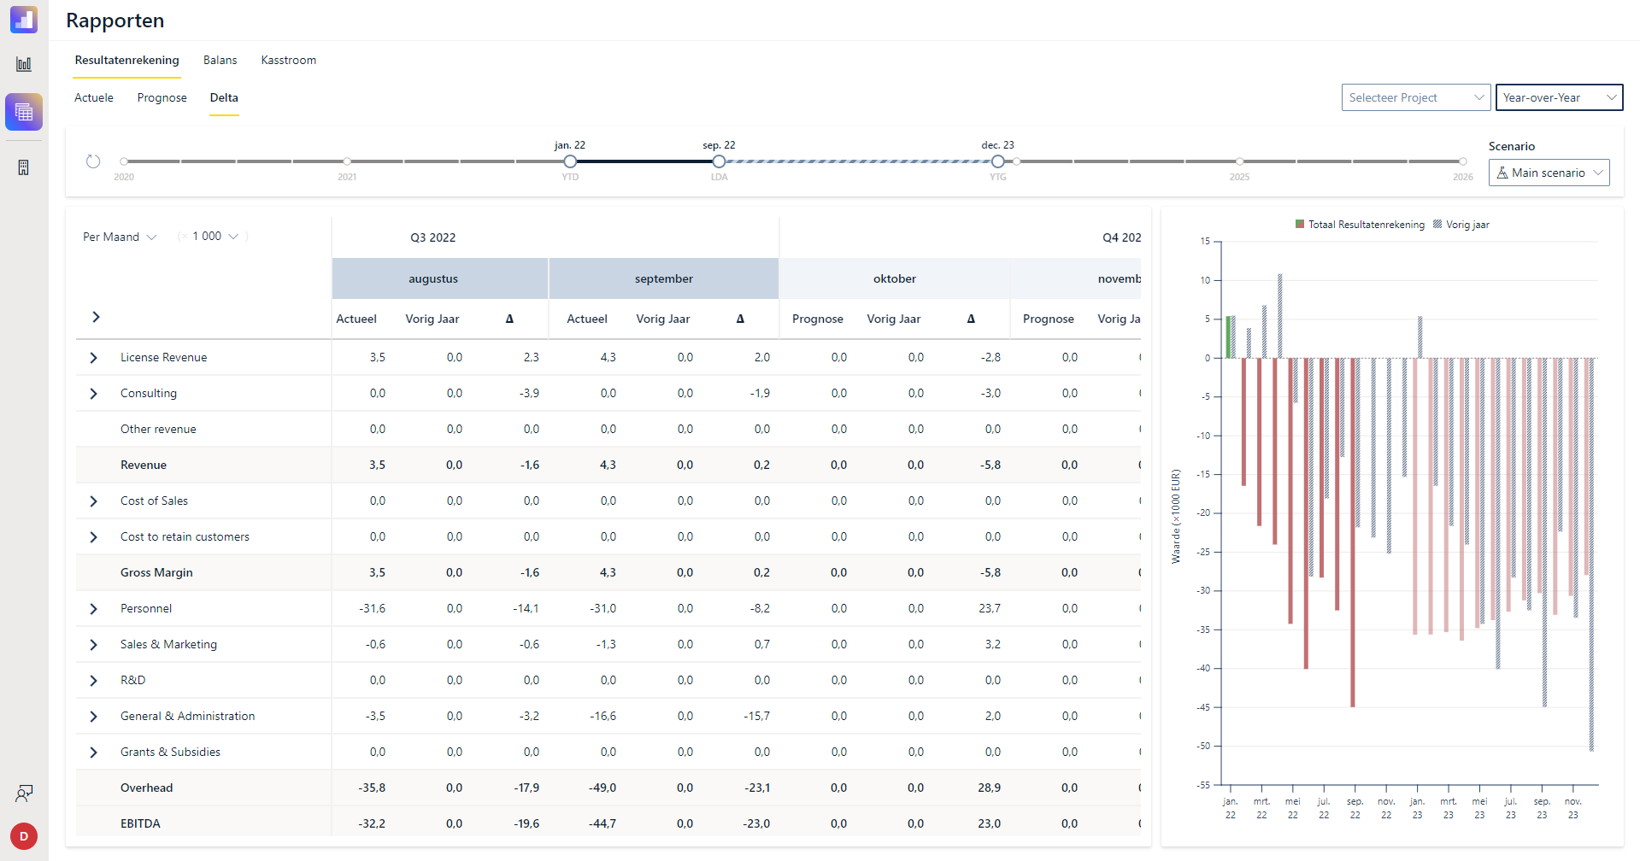Click the dec. 23 YTG timeline marker

pos(997,161)
